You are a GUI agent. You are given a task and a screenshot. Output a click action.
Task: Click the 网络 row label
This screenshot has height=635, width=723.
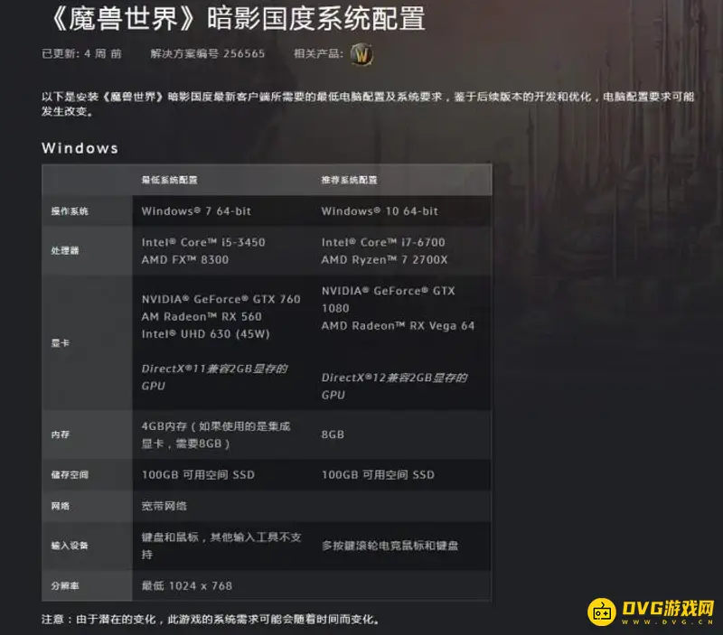tap(61, 507)
